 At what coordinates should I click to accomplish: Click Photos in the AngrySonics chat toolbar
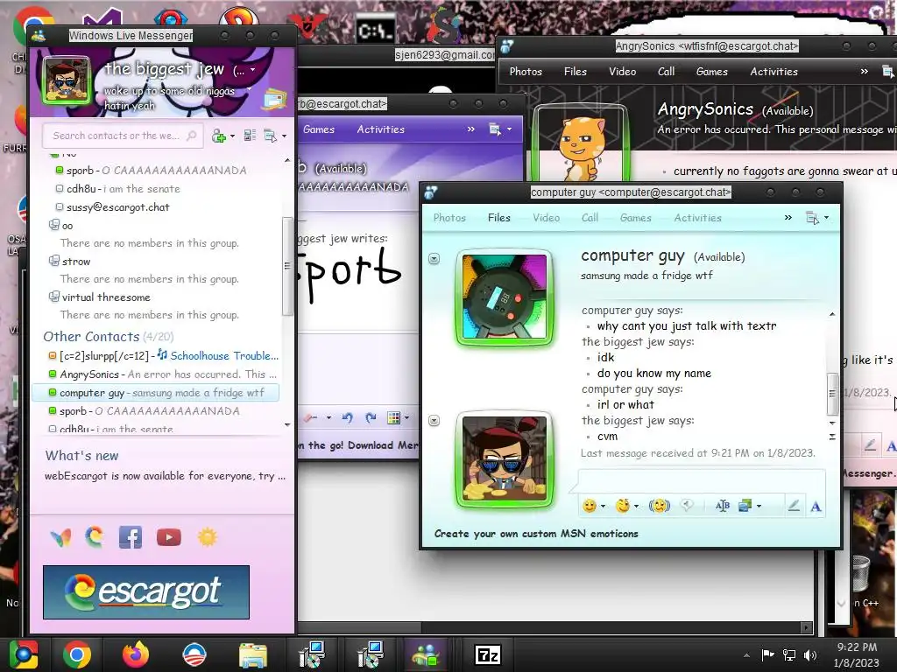click(526, 72)
